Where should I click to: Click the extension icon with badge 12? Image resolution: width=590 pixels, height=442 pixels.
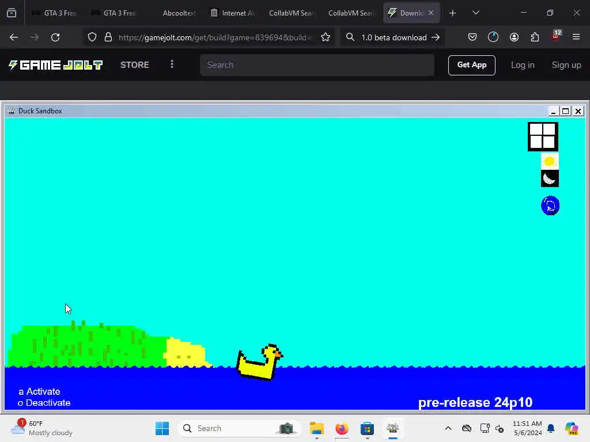556,36
